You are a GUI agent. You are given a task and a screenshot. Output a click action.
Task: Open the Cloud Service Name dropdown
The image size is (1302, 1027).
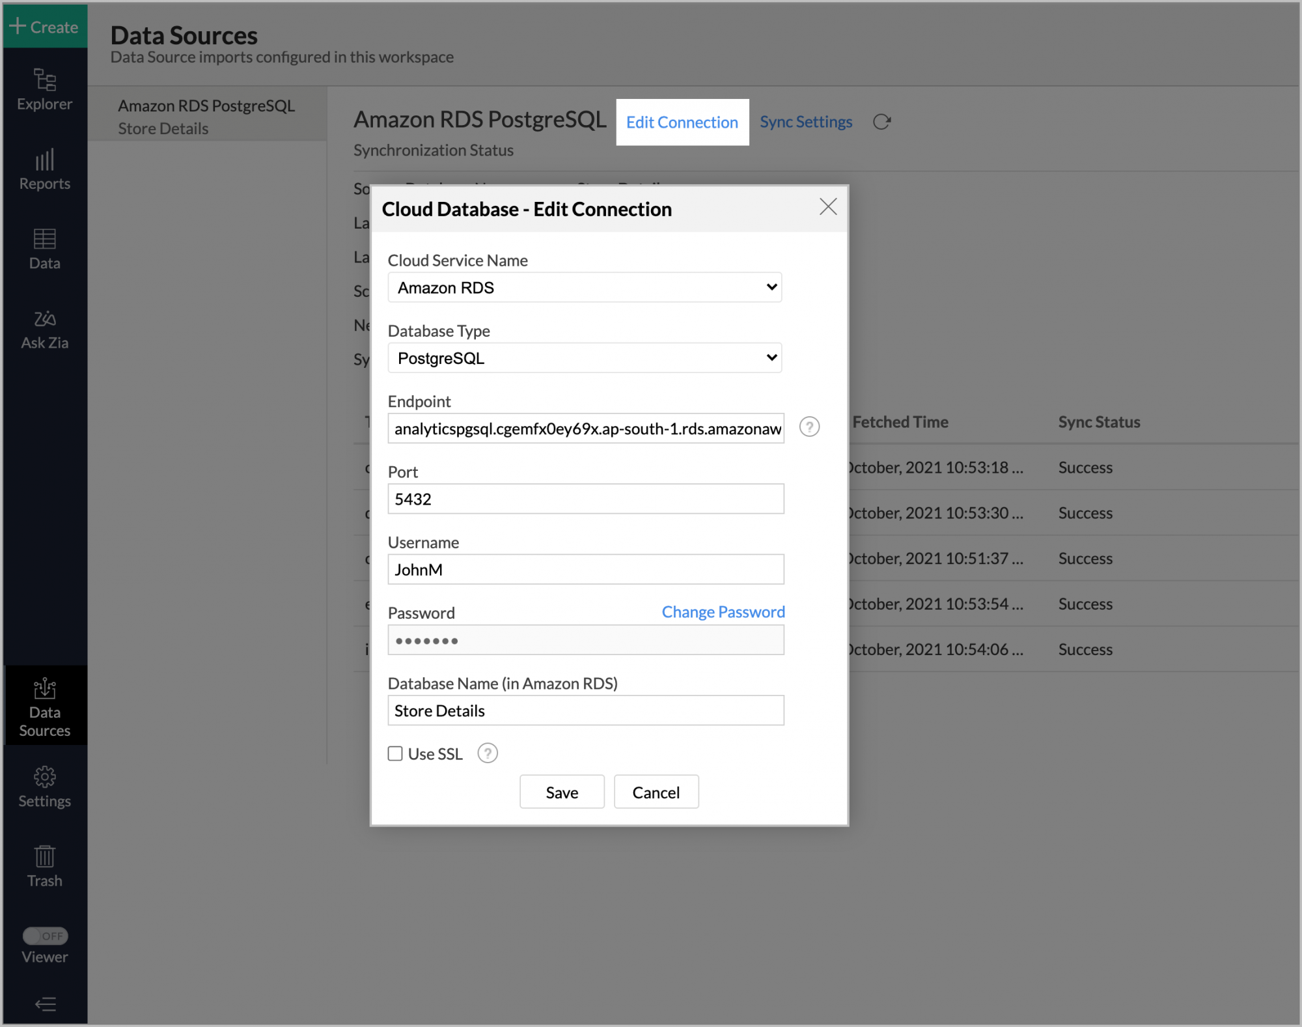585,287
